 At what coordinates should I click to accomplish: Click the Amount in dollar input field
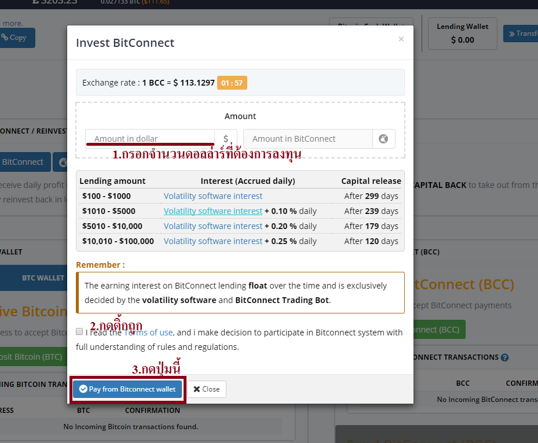(x=150, y=139)
